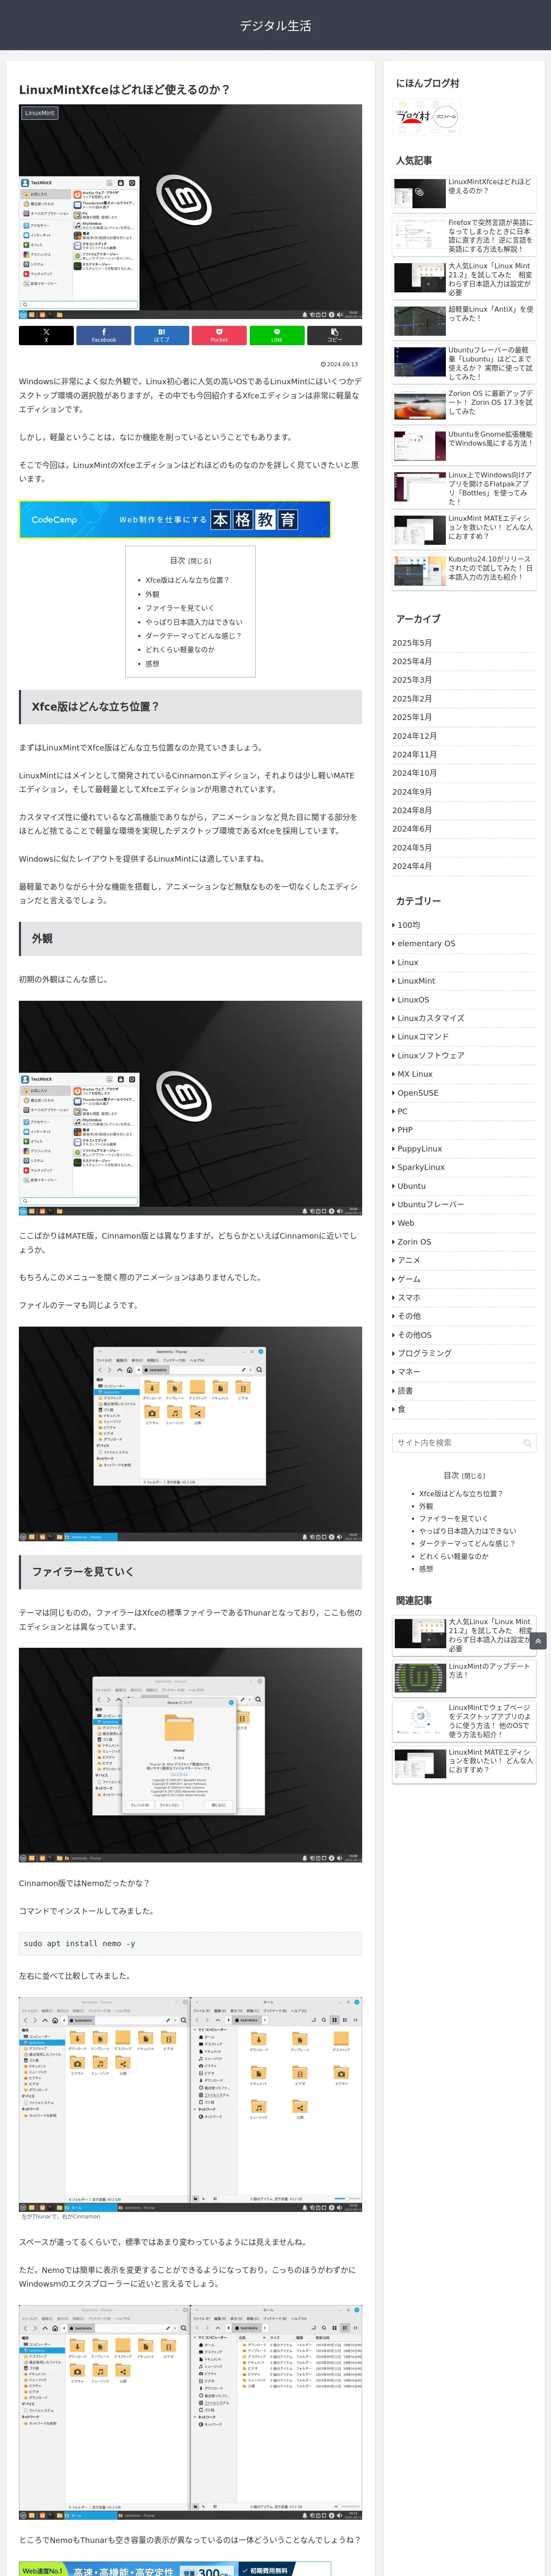Jump to 感想 in the article 目次
Screen dimensions: 551x2576
coord(152,664)
